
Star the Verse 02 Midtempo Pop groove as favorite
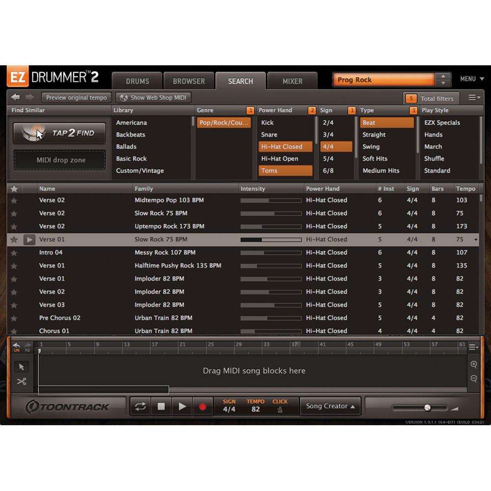pos(14,200)
